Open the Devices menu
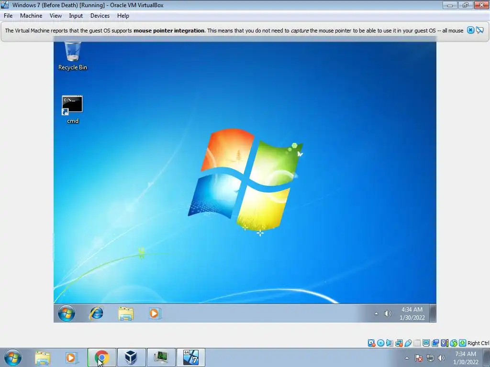Screen dimensions: 490x367 100,16
